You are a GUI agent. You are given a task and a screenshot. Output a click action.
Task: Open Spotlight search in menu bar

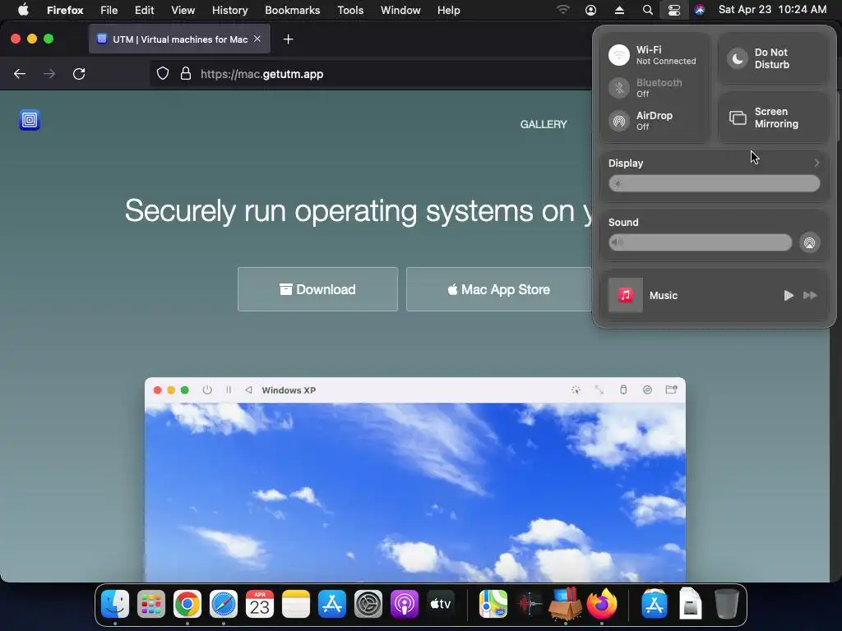coord(648,10)
